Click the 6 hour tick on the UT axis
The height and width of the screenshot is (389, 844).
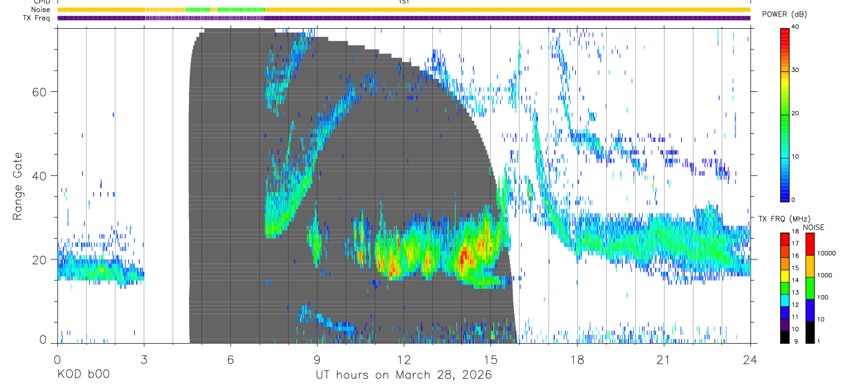(x=231, y=359)
